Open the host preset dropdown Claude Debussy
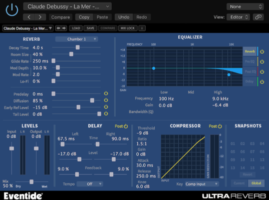The image size is (269, 200). 68,6
